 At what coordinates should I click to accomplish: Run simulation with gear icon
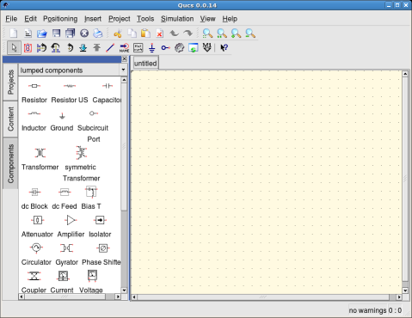[x=180, y=47]
